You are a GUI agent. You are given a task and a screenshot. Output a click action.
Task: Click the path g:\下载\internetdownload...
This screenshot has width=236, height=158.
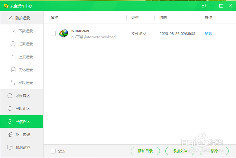coord(95,37)
